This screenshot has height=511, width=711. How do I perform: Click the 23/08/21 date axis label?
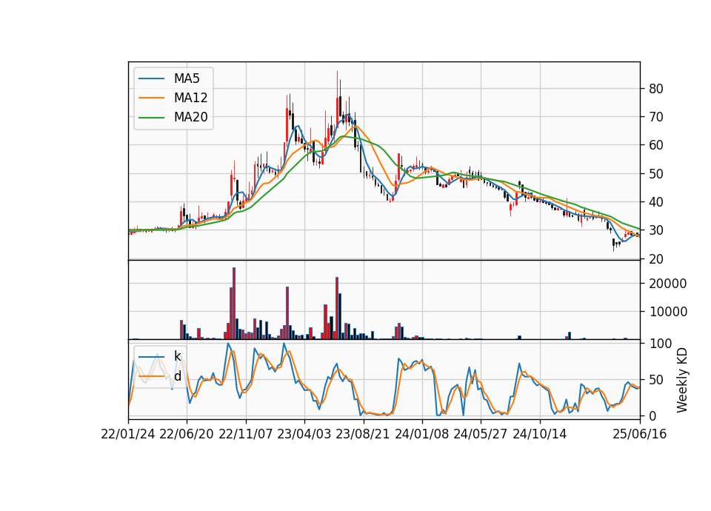point(363,434)
